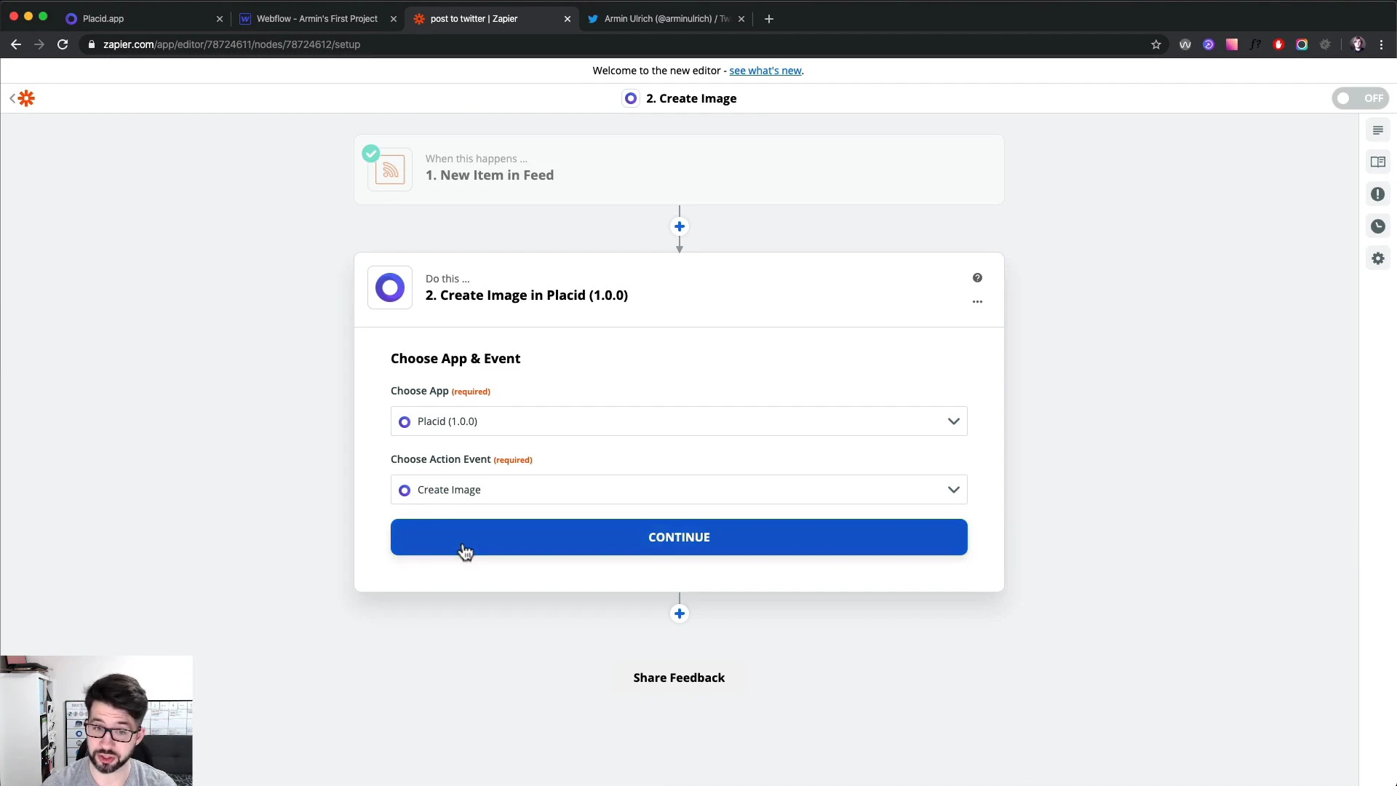The height and width of the screenshot is (786, 1397).
Task: Open the see what's new link
Action: [765, 71]
